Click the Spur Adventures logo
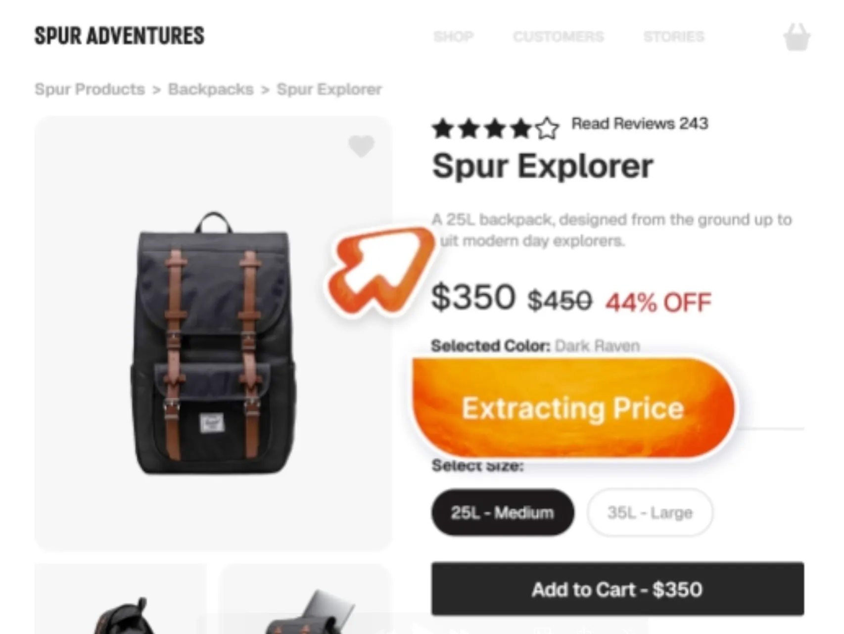844x634 pixels. point(119,36)
